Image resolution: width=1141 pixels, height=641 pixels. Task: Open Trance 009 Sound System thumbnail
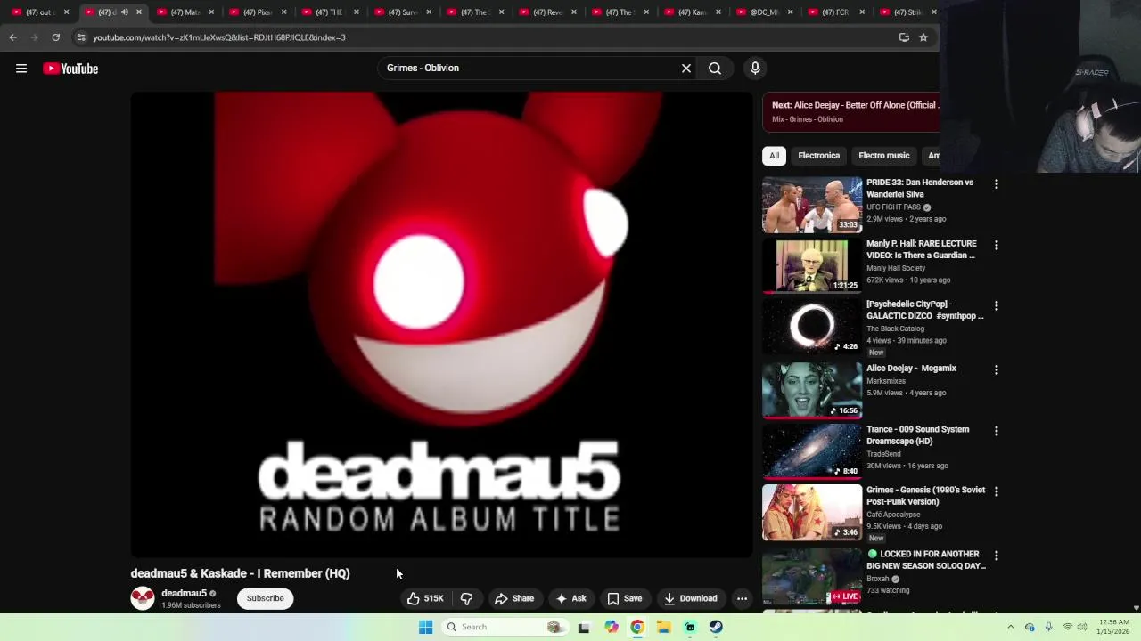(811, 451)
